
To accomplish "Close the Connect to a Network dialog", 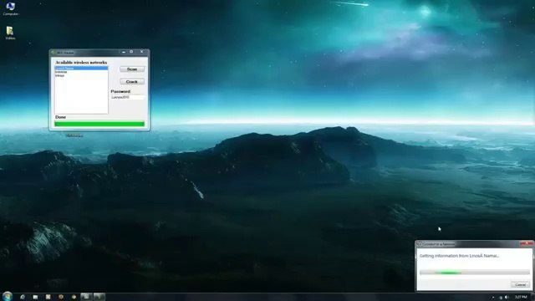I will (527, 243).
